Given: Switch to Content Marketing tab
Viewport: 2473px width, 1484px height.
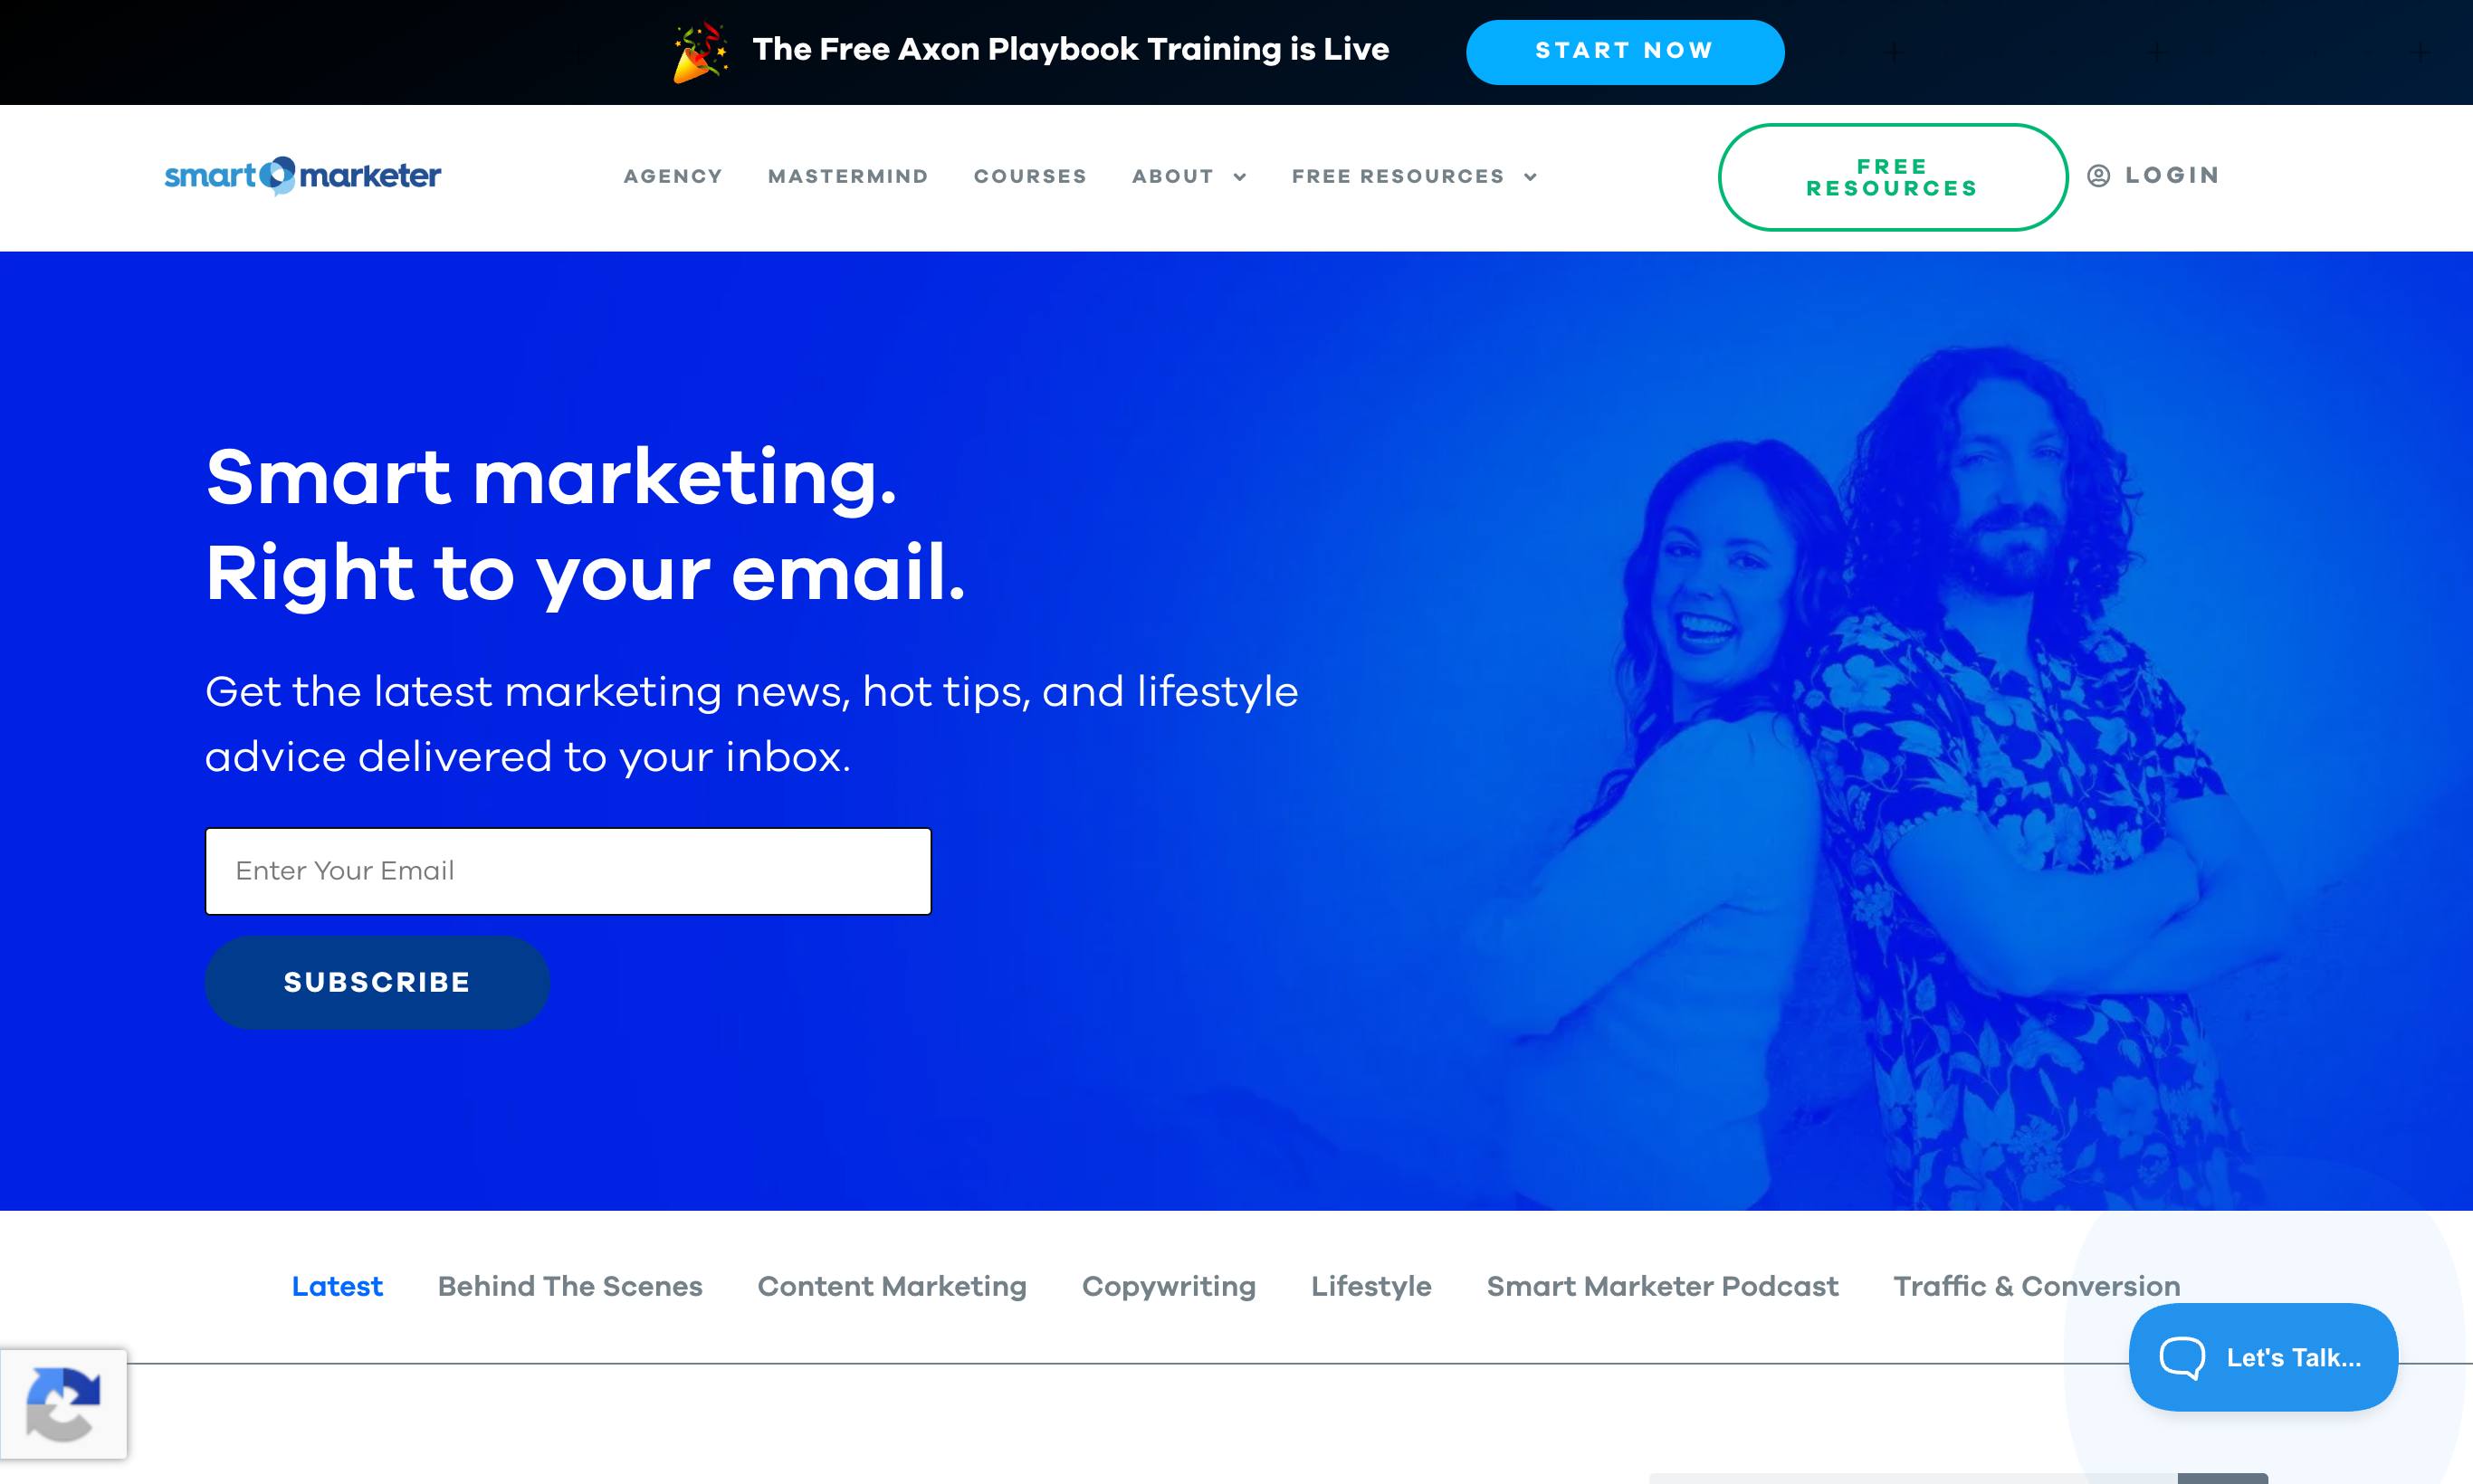Looking at the screenshot, I should pyautogui.click(x=893, y=1286).
